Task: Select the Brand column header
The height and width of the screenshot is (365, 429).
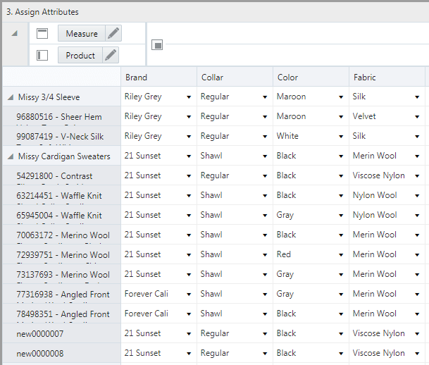Action: click(x=159, y=78)
